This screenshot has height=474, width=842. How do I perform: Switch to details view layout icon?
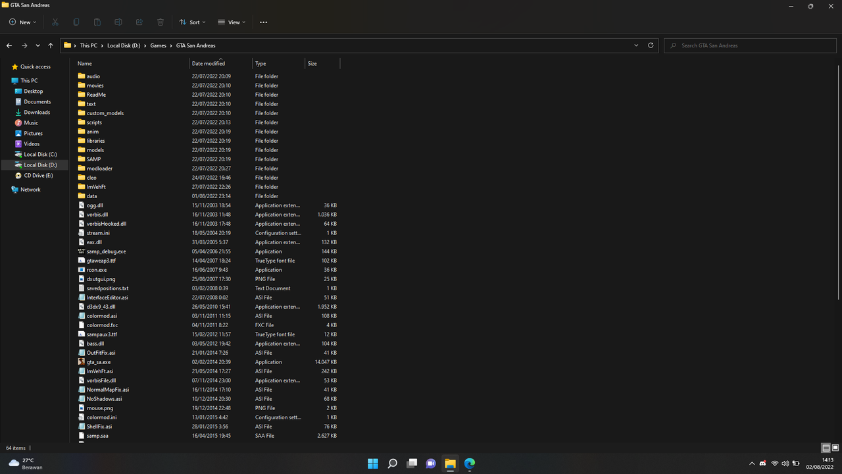[826, 448]
